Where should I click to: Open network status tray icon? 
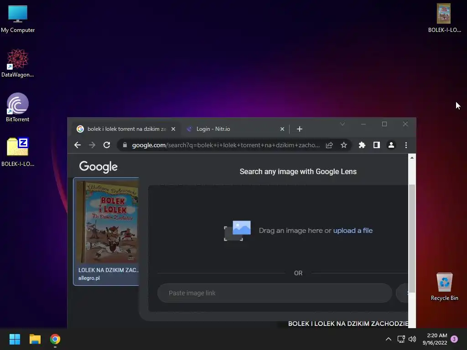pyautogui.click(x=401, y=339)
